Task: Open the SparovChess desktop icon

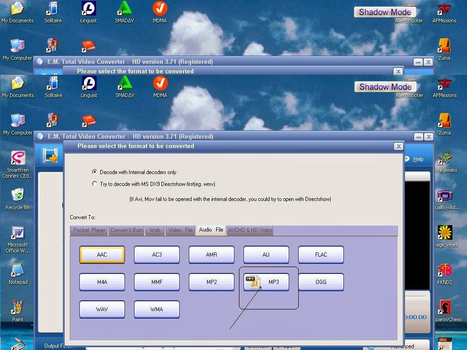Action: tap(447, 311)
